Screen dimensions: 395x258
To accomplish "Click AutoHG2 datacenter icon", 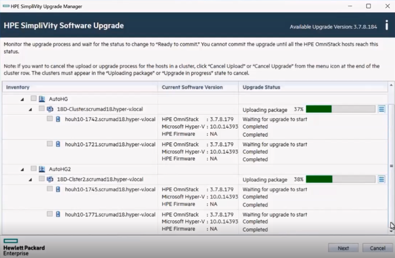I will [x=42, y=169].
